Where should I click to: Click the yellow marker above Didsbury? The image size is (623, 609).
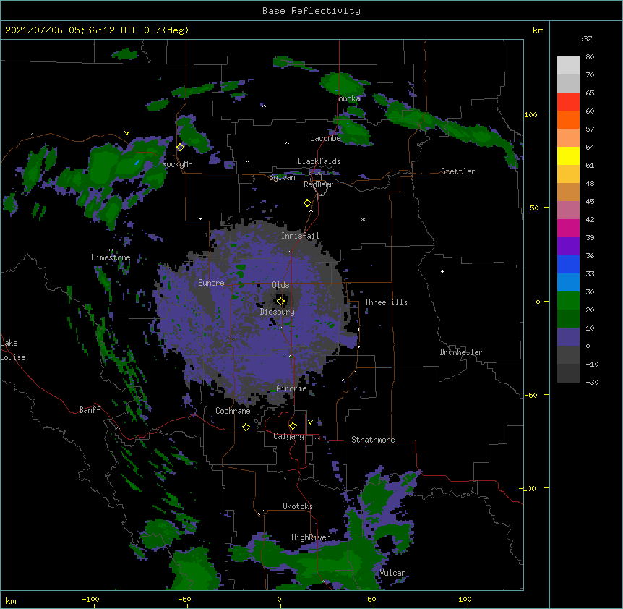click(x=280, y=302)
